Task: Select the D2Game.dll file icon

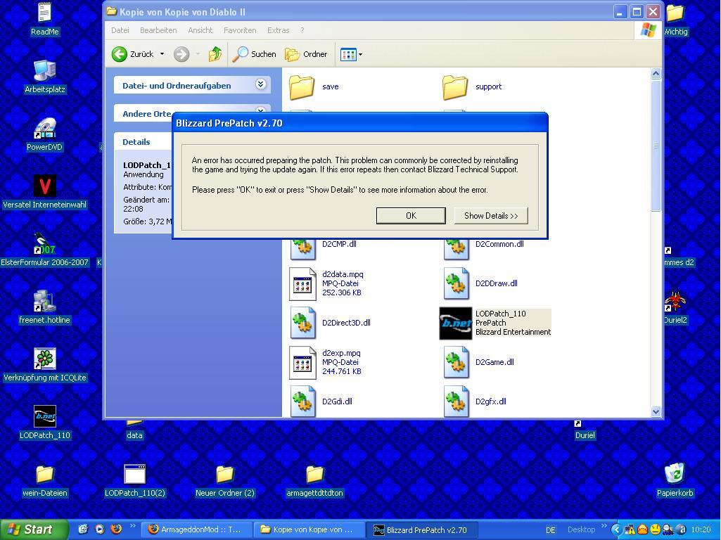Action: [x=456, y=363]
